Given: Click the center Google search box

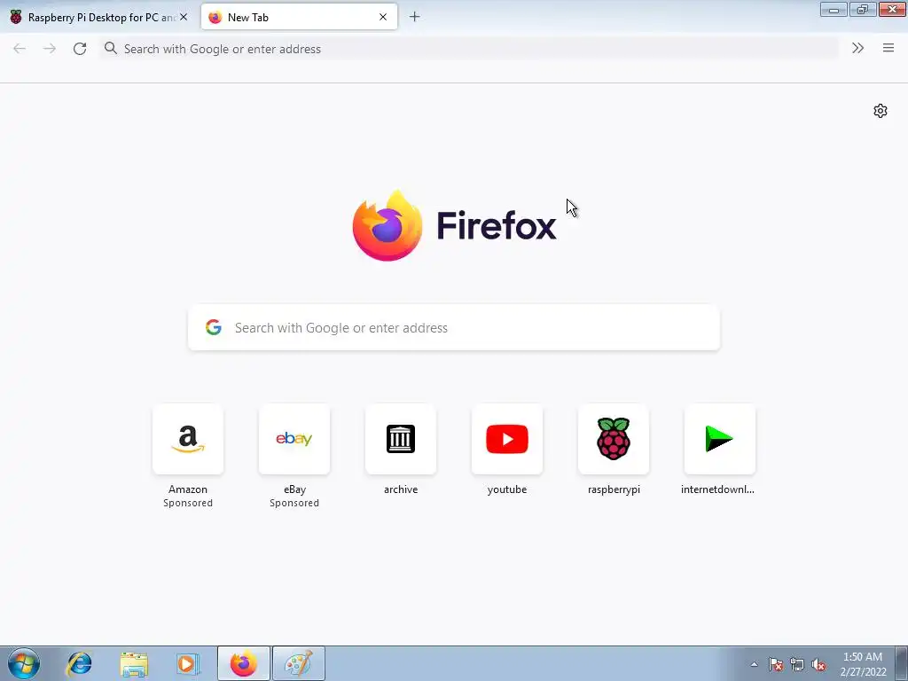Looking at the screenshot, I should 454,328.
